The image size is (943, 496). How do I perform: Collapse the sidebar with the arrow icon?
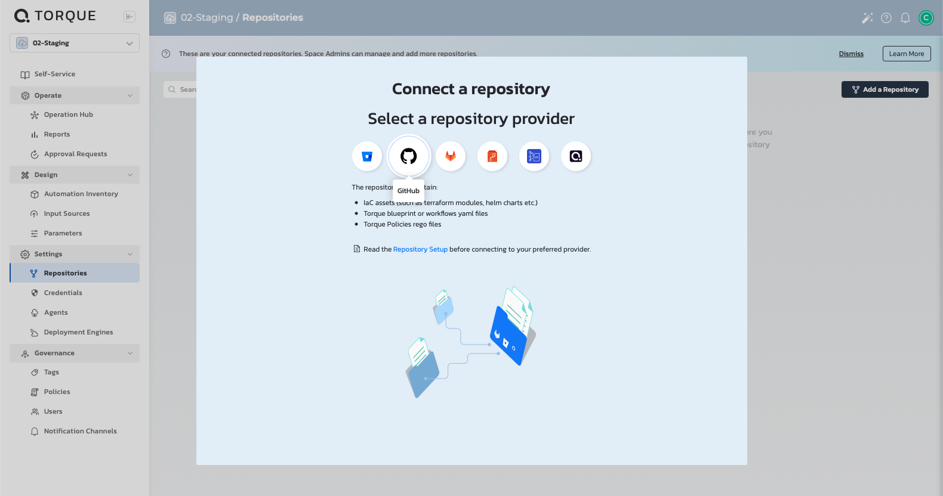click(130, 17)
